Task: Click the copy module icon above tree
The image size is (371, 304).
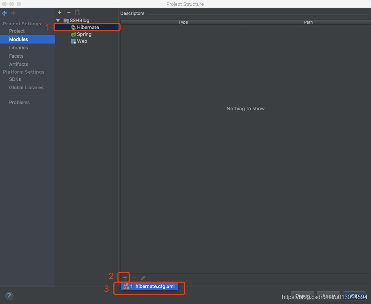Action: (x=78, y=12)
